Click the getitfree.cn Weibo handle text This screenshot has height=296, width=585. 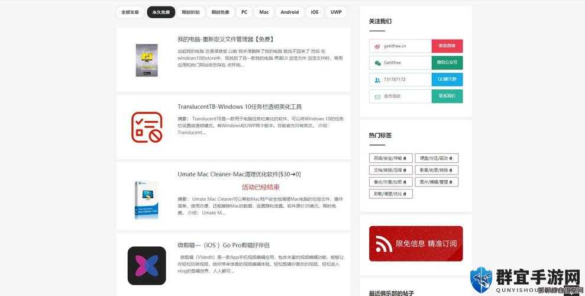tap(395, 46)
